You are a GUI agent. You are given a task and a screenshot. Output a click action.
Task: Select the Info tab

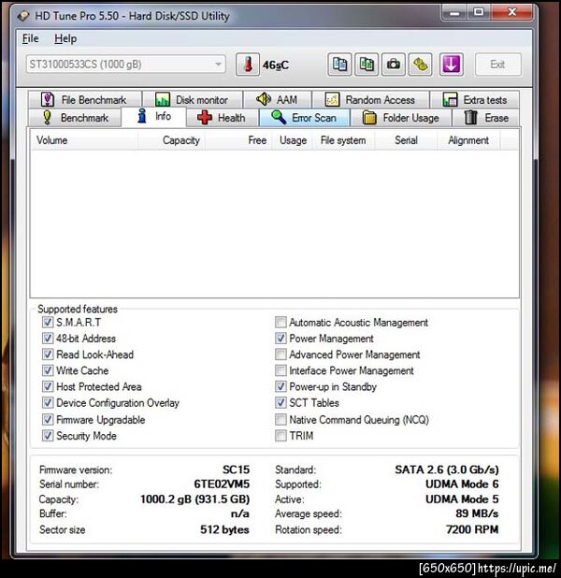point(153,117)
